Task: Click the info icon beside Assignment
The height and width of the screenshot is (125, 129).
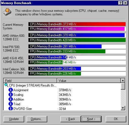Action: [11, 90]
